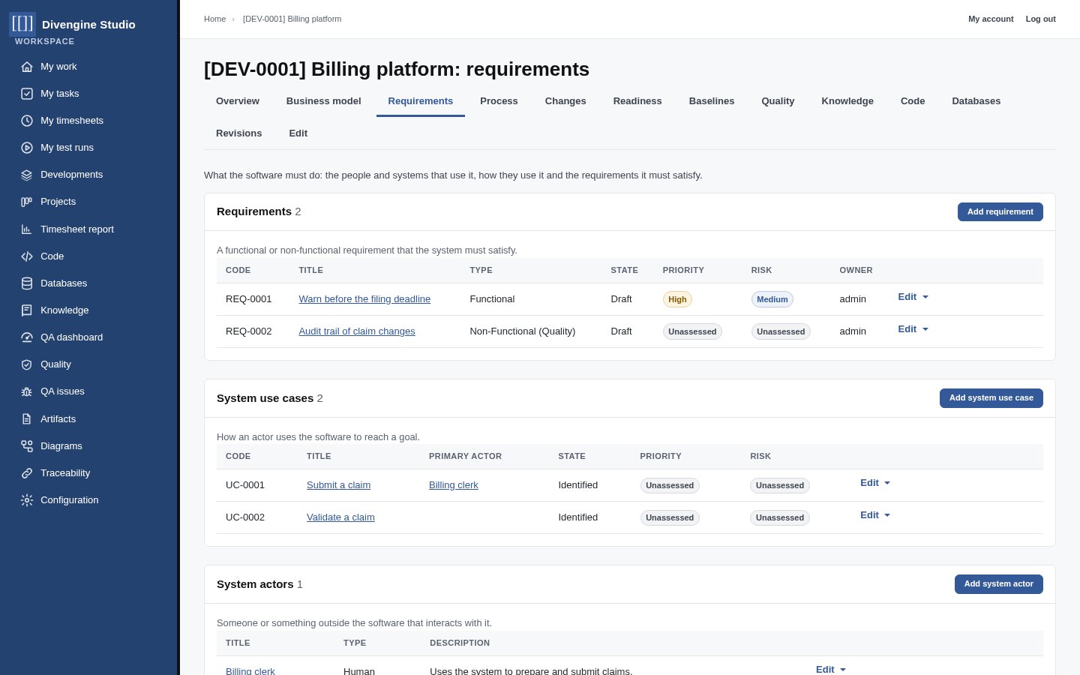Click the Add system actor button
1080x675 pixels.
[x=999, y=584]
